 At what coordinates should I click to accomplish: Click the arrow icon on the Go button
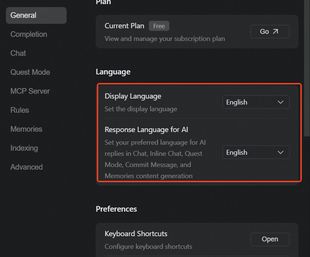coord(275,32)
